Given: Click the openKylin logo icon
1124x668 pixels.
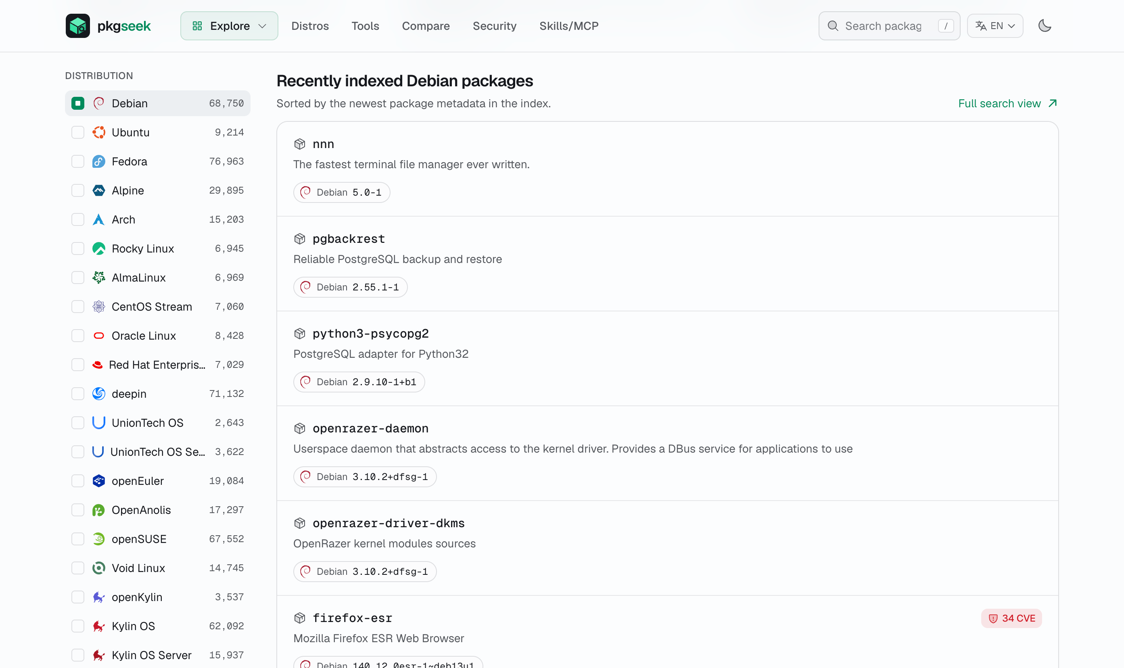Looking at the screenshot, I should (x=98, y=597).
